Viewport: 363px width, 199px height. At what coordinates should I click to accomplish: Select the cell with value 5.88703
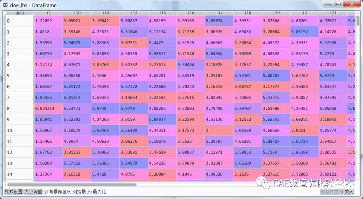pos(276,76)
